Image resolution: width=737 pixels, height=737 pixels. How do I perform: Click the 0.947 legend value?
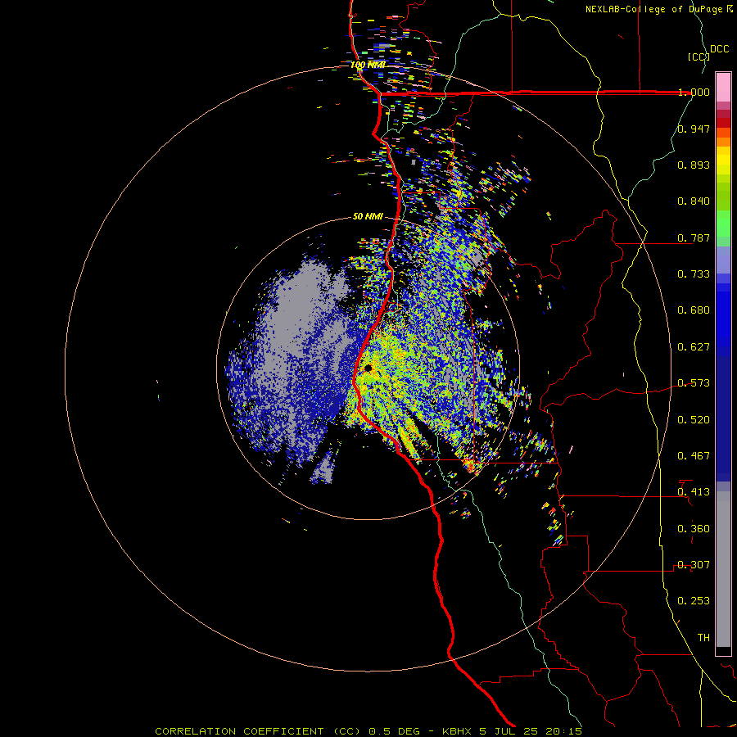click(694, 129)
